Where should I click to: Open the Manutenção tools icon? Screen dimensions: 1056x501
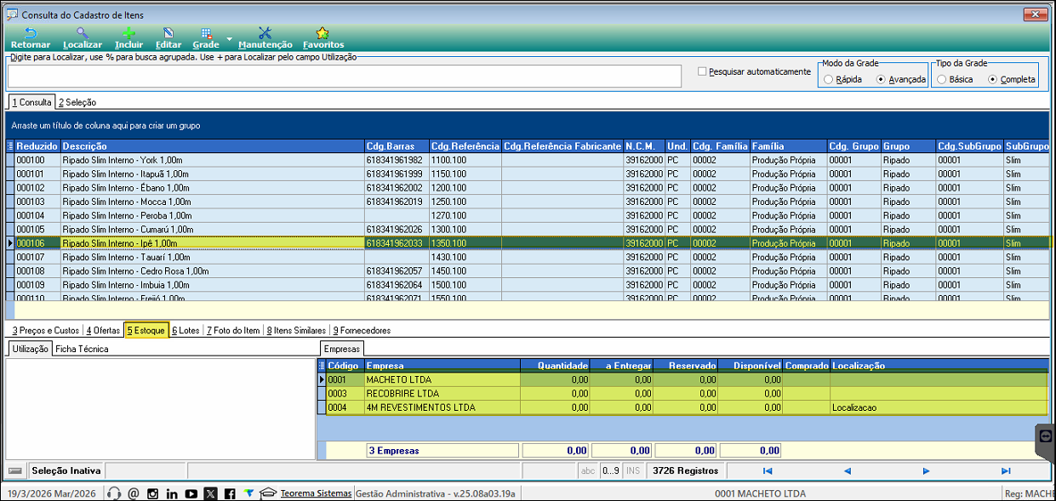(265, 33)
